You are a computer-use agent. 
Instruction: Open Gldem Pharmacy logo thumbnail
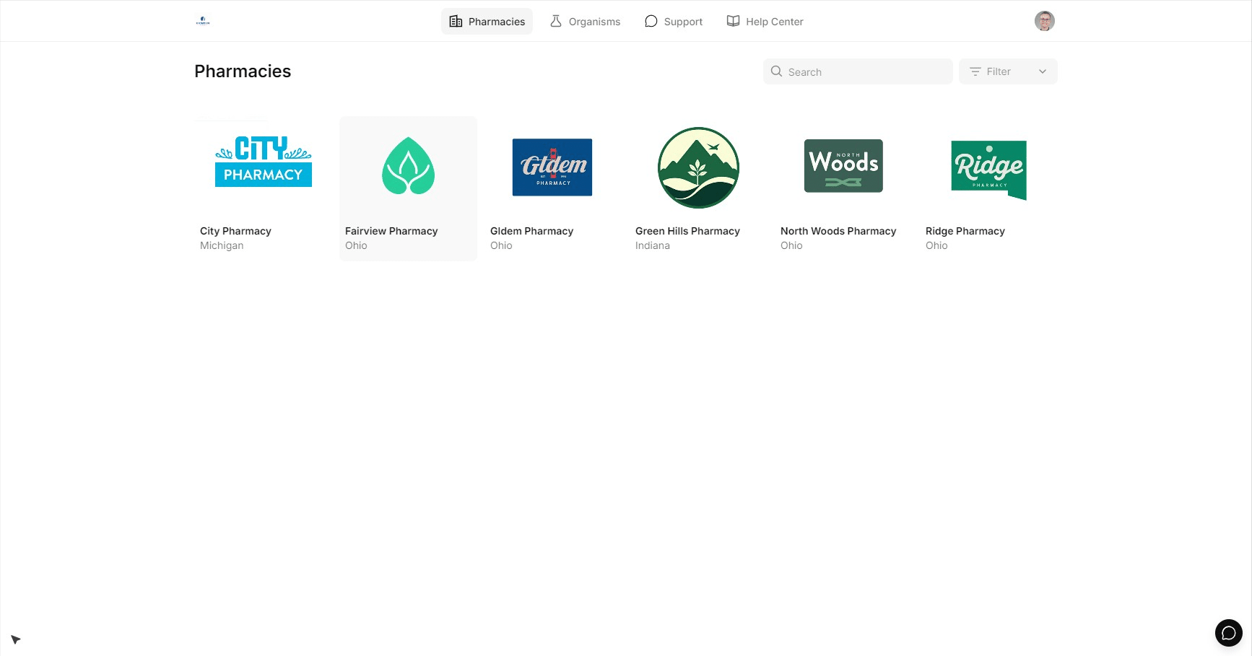[x=552, y=167]
